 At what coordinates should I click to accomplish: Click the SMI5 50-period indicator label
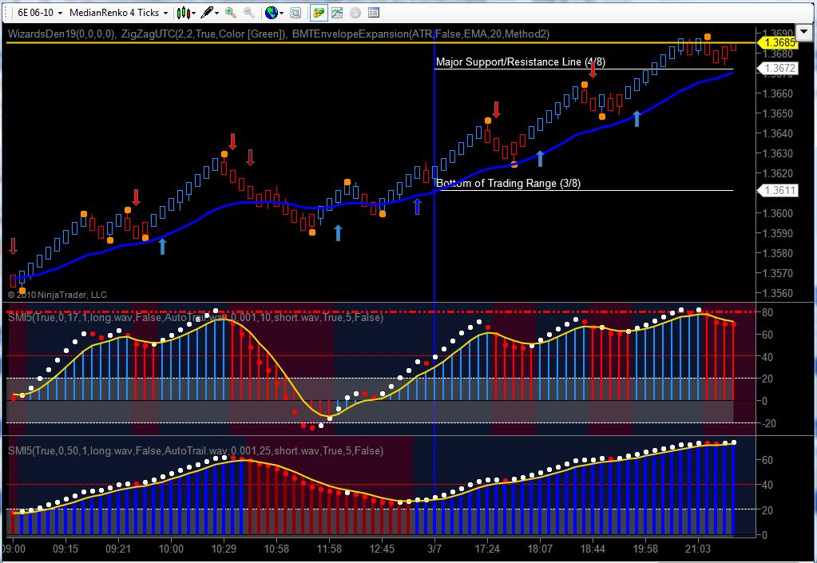point(196,450)
